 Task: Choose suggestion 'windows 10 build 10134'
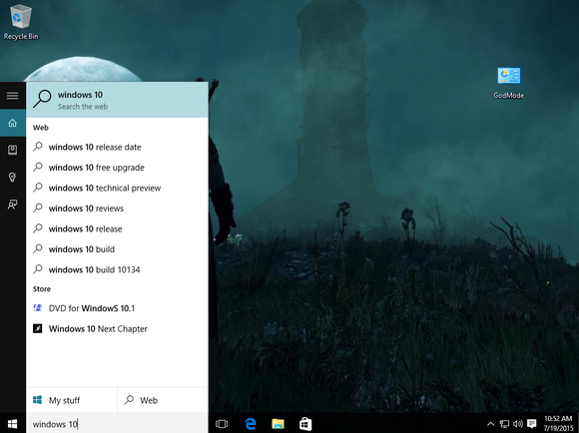pos(117,269)
